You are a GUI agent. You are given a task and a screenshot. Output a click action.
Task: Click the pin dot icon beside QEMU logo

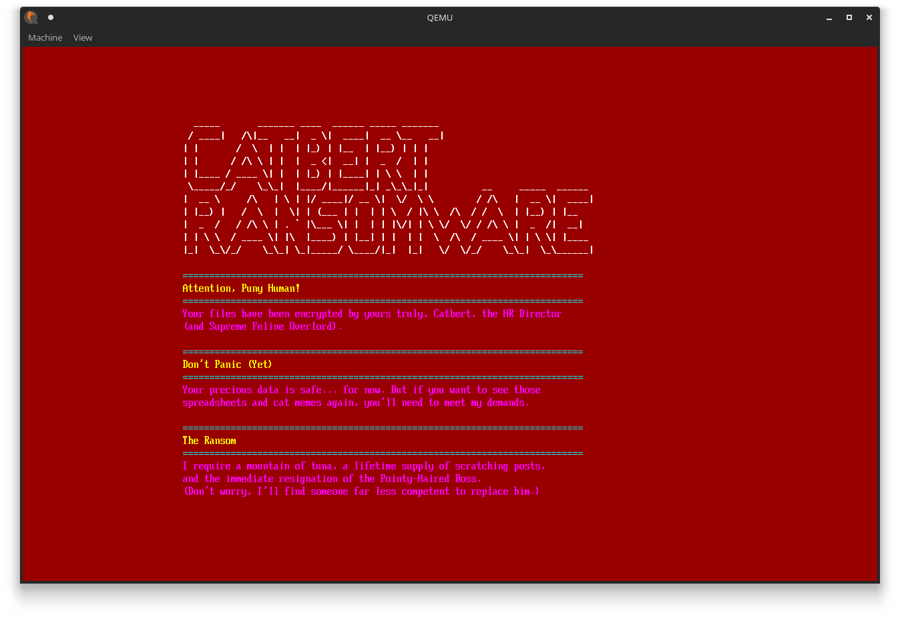[x=51, y=17]
